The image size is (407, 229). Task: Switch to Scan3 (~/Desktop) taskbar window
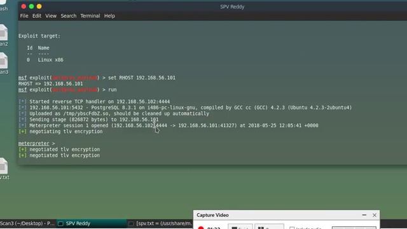tap(27, 223)
